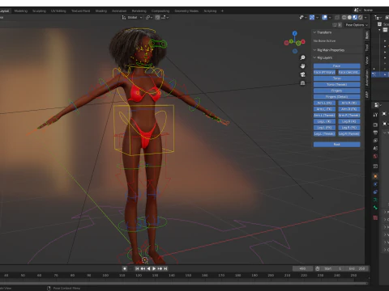Switch to Animation workspace tab

click(119, 11)
